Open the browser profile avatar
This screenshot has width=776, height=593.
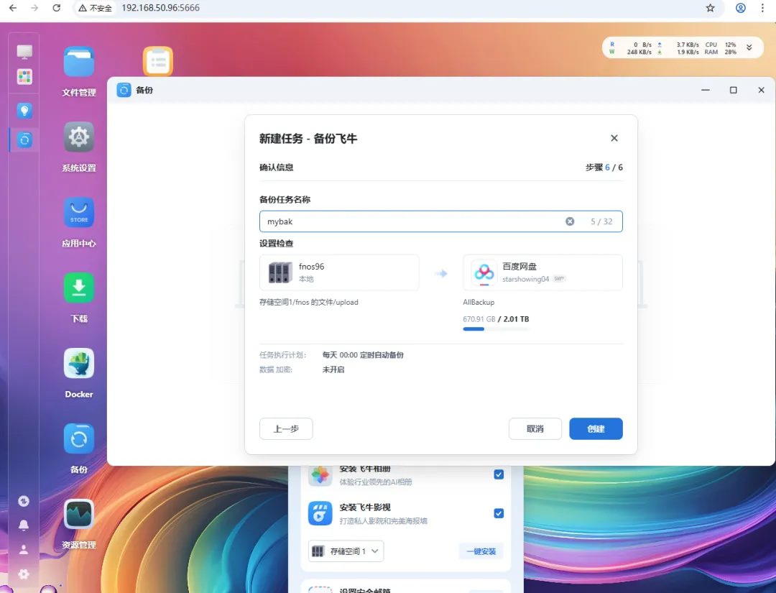click(740, 8)
